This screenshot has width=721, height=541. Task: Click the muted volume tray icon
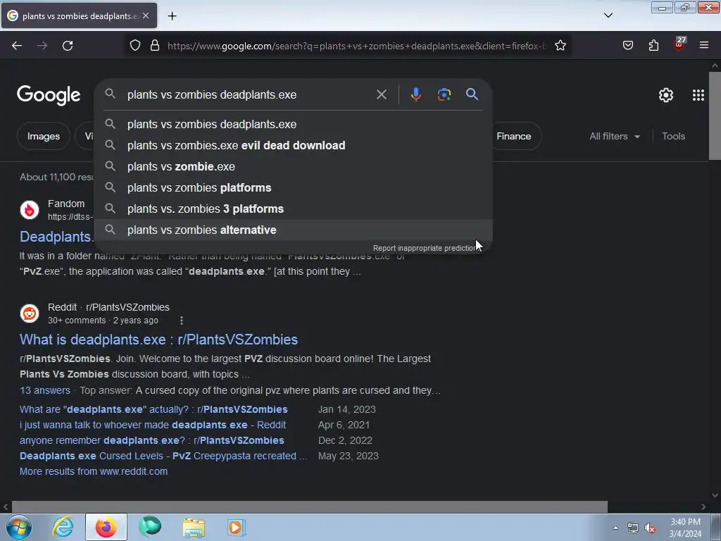pyautogui.click(x=650, y=528)
